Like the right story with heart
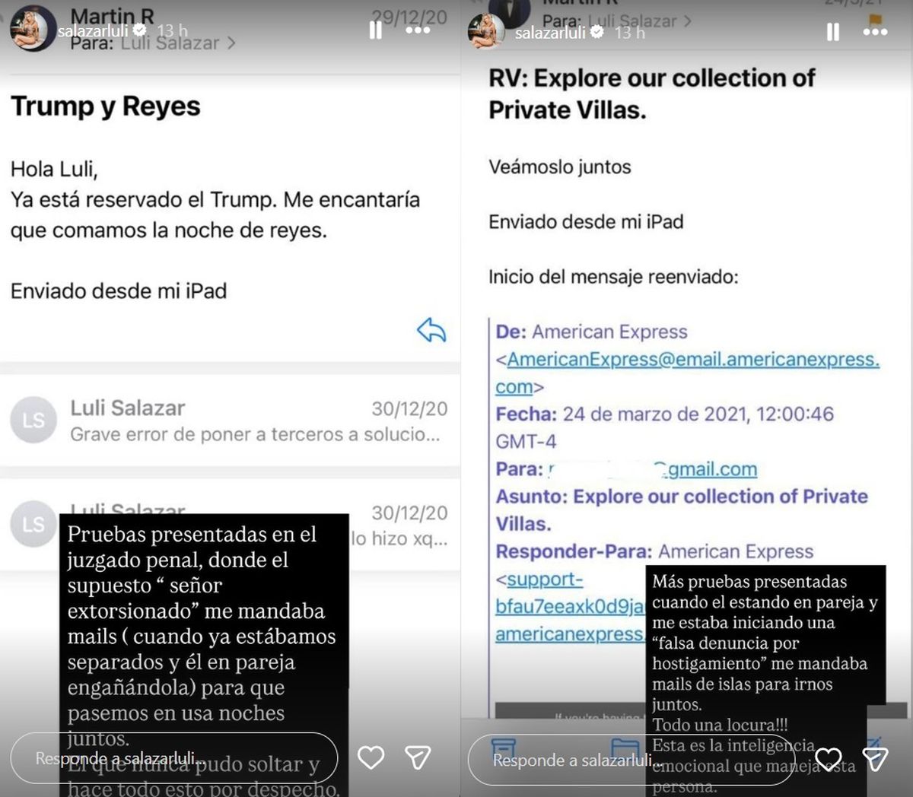This screenshot has height=797, width=913. (x=829, y=759)
